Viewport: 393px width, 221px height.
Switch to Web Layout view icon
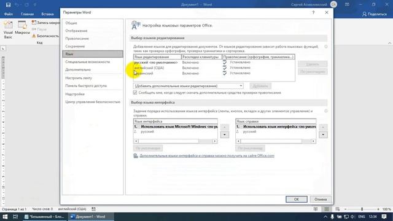tap(337, 209)
